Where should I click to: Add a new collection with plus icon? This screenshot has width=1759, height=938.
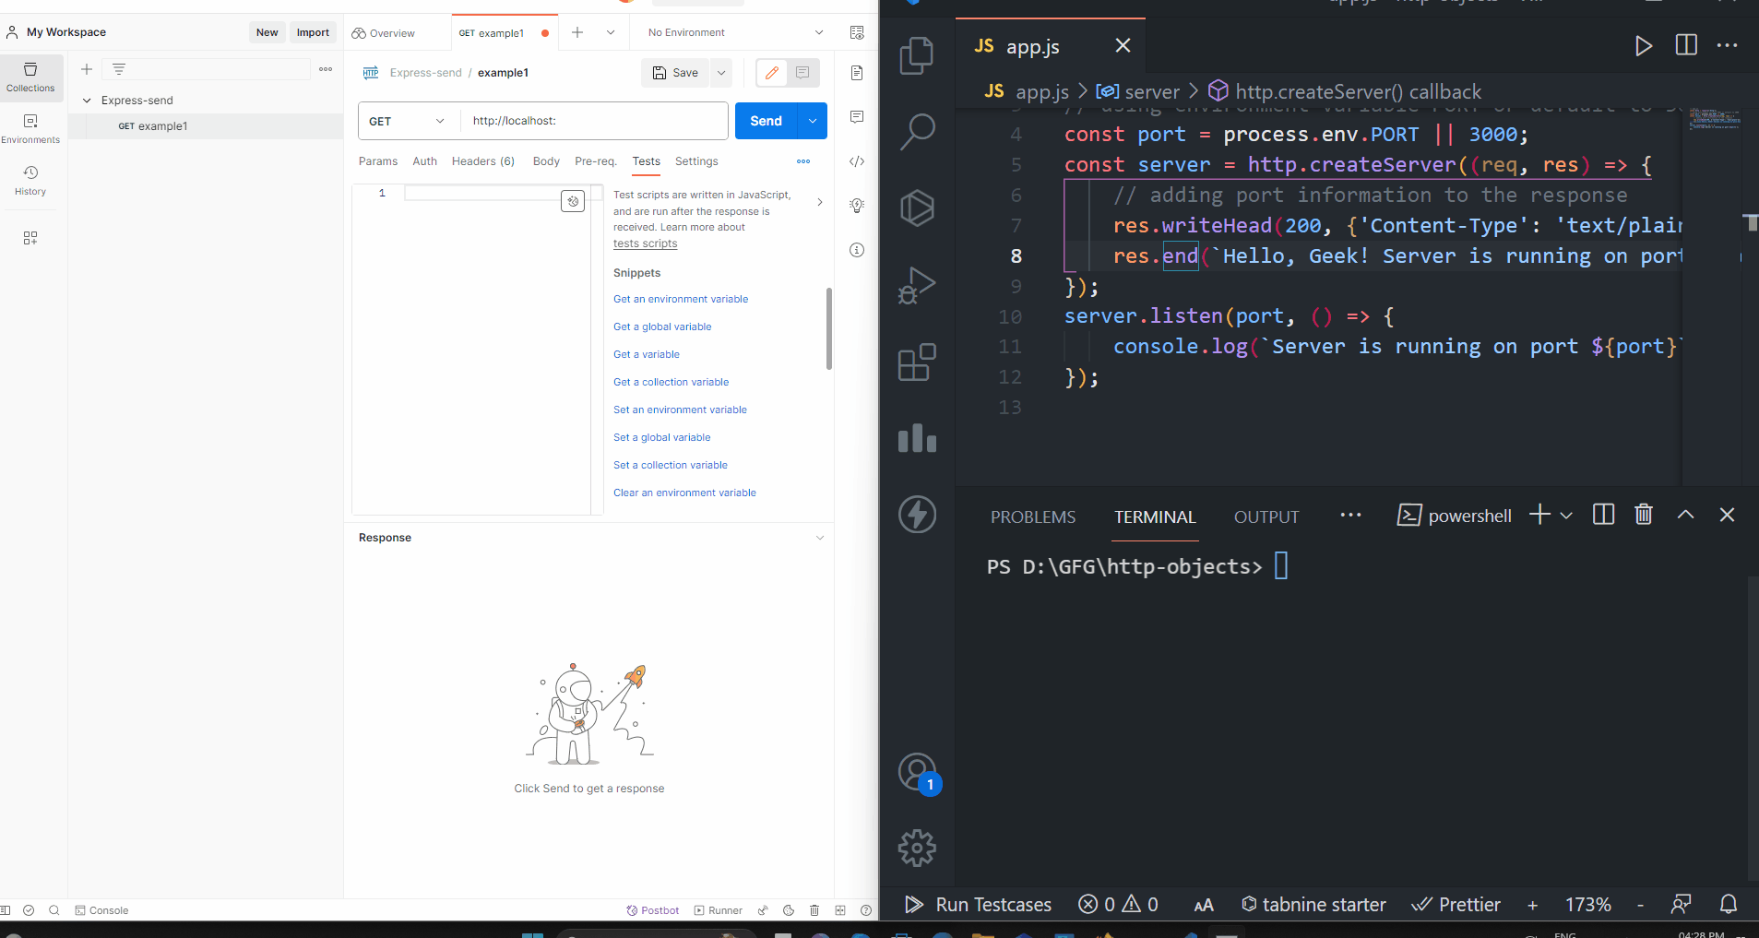tap(87, 69)
